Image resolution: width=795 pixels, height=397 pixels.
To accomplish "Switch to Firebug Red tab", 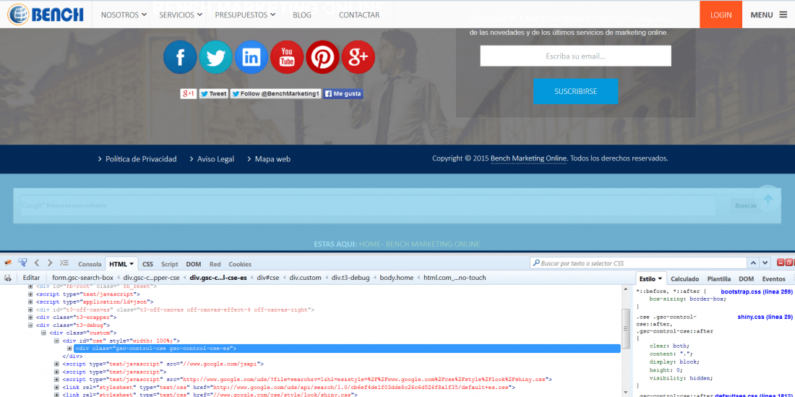I will [x=215, y=264].
